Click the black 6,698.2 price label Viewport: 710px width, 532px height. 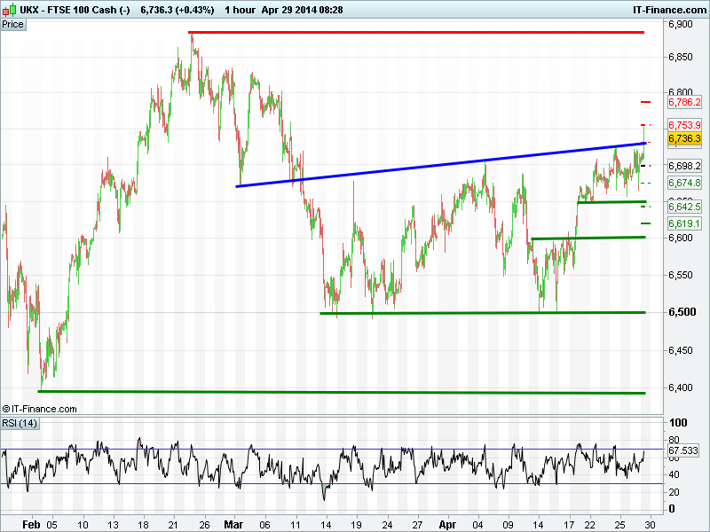pyautogui.click(x=684, y=166)
